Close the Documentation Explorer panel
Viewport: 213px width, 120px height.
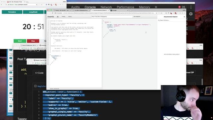pyautogui.click(x=184, y=17)
